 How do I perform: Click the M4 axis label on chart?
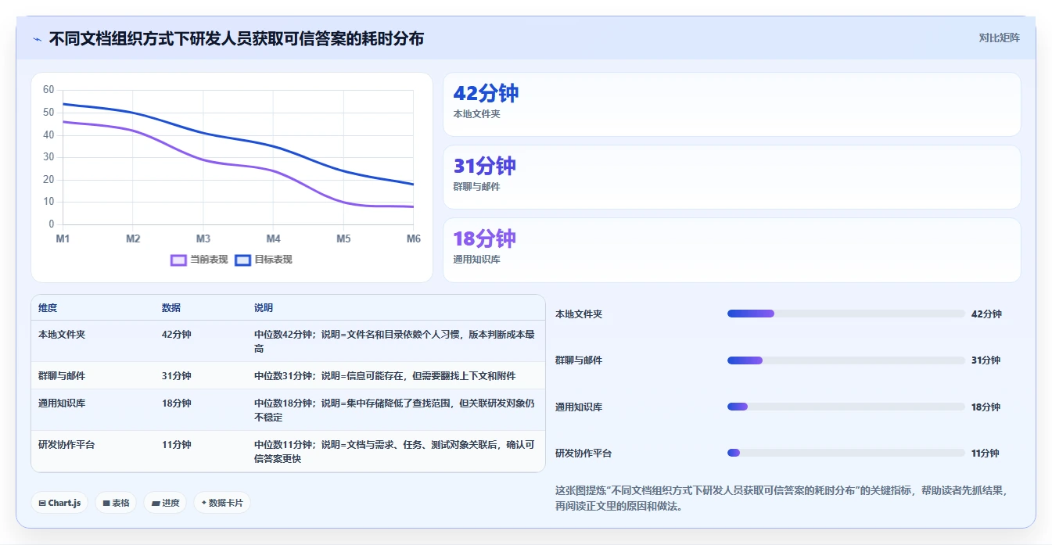point(273,238)
